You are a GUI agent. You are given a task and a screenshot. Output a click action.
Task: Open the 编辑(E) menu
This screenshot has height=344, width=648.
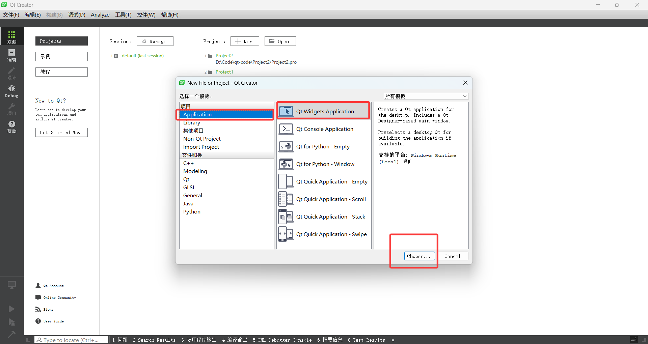pyautogui.click(x=33, y=15)
